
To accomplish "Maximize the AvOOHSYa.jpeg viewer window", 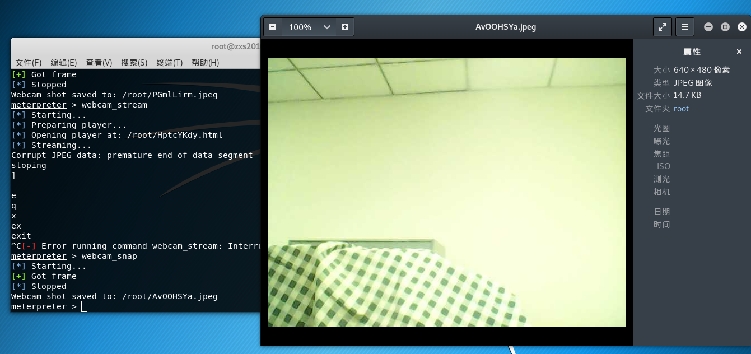I will point(725,27).
